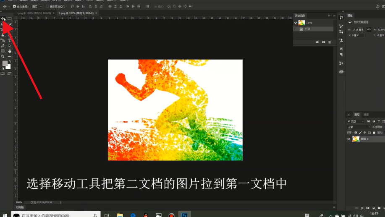
Task: Open the Creative Cloud Libraries icon
Action: pyautogui.click(x=341, y=72)
